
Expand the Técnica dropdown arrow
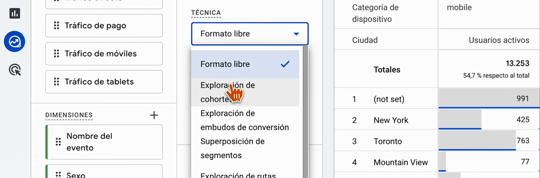(296, 34)
